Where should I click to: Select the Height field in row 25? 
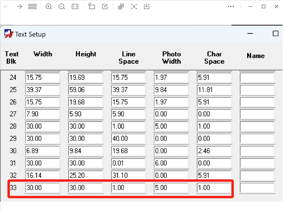85,90
